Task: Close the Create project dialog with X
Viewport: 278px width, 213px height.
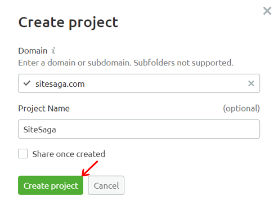Action: click(267, 11)
